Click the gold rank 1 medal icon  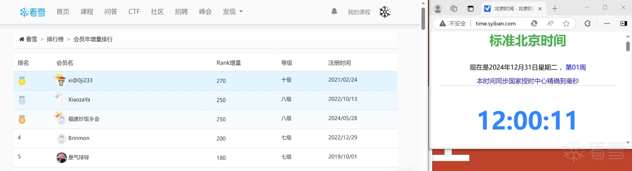point(22,81)
